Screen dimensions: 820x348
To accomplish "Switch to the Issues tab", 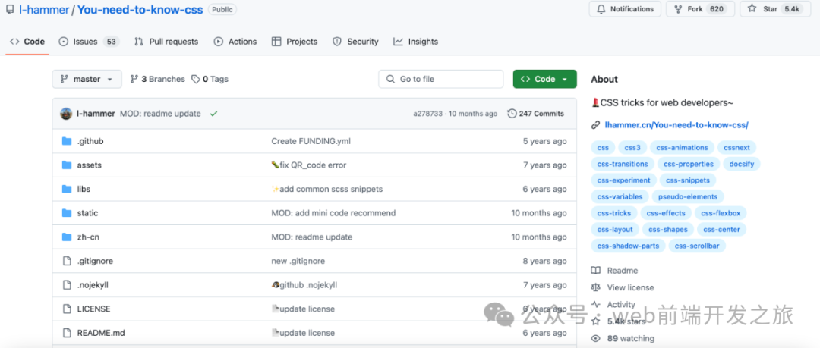I will [88, 42].
